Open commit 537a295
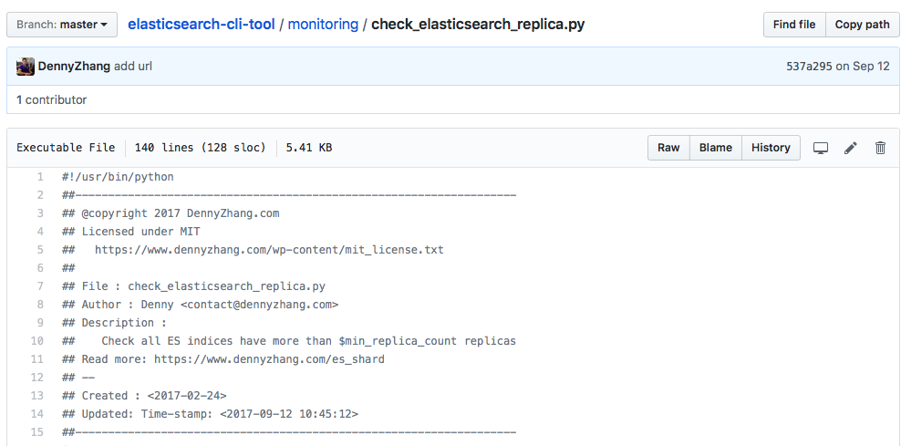The height and width of the screenshot is (446, 901). click(x=809, y=66)
